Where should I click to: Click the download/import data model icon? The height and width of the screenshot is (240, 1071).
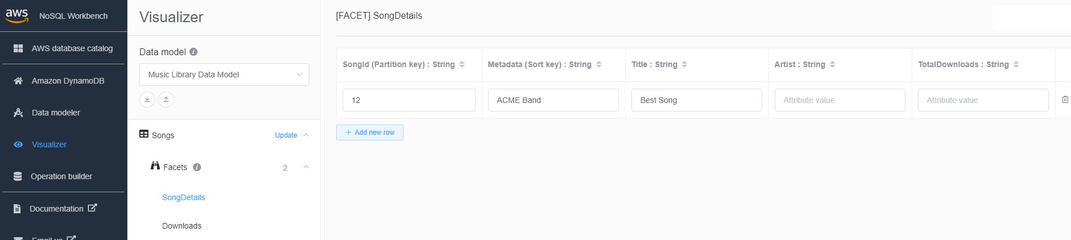147,100
